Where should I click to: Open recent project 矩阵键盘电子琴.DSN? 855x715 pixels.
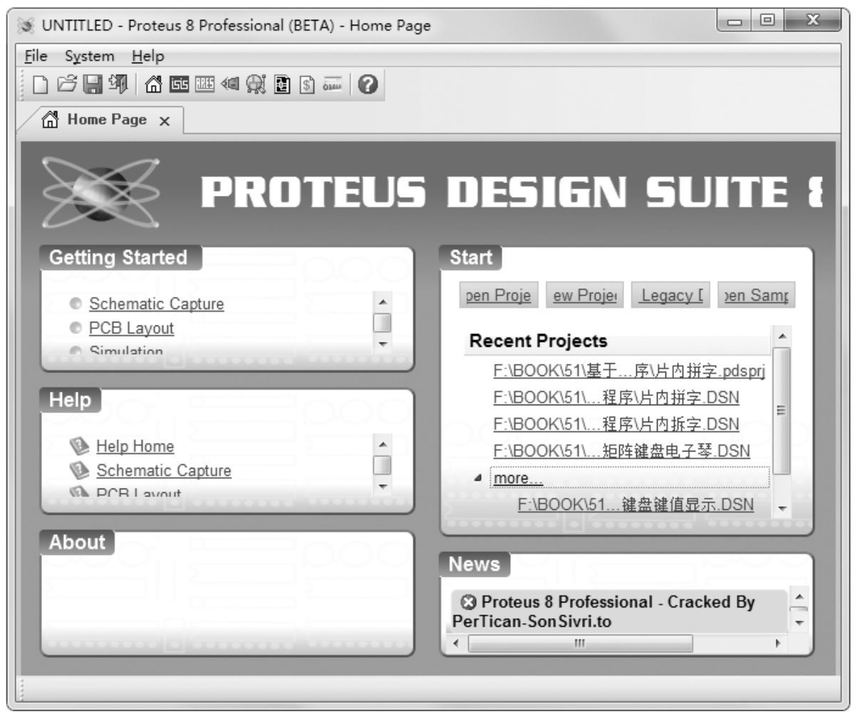pyautogui.click(x=621, y=452)
